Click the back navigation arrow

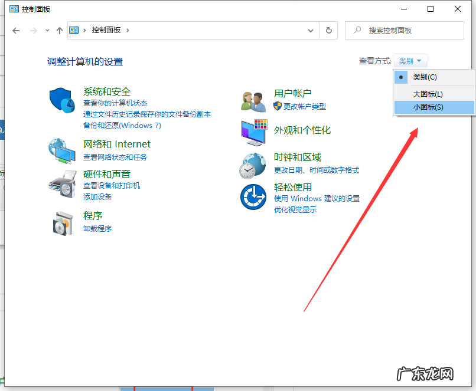16,30
